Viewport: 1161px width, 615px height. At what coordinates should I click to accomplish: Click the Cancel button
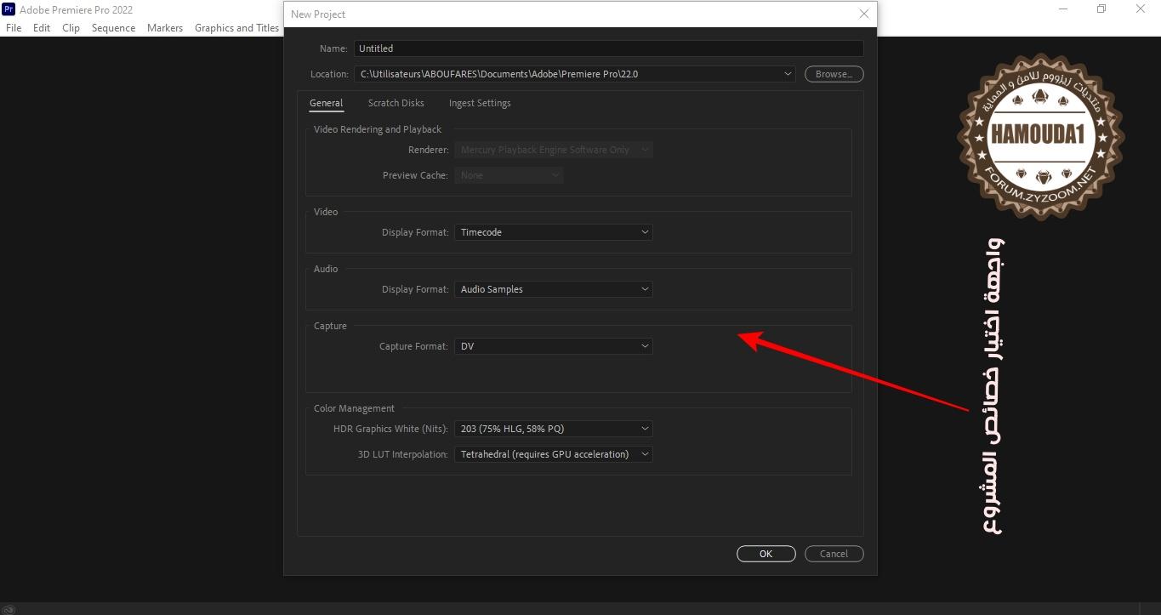coord(834,554)
